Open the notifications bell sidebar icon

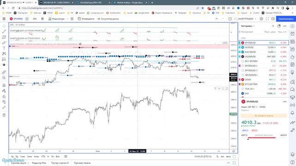292,113
